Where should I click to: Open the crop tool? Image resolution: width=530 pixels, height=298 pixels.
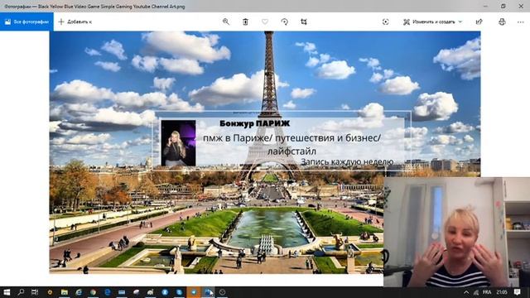pos(304,22)
